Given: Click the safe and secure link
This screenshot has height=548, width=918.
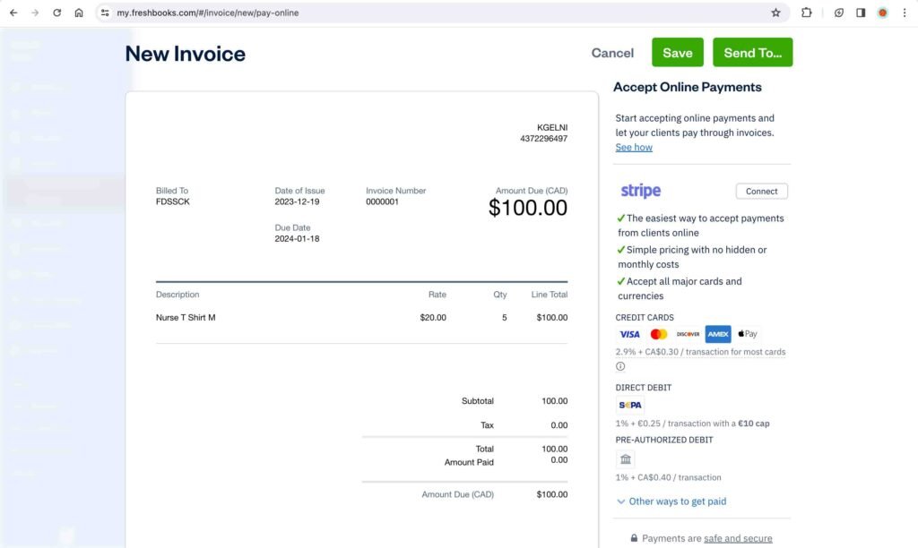Looking at the screenshot, I should 738,538.
